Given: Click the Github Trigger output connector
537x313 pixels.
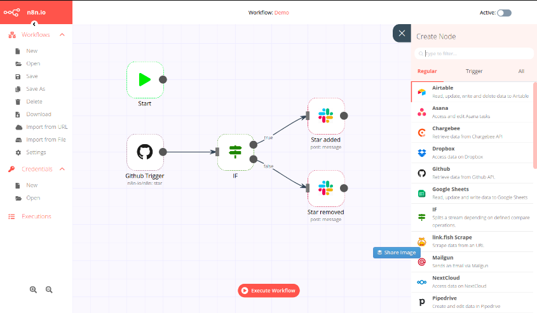Looking at the screenshot, I should coord(163,152).
